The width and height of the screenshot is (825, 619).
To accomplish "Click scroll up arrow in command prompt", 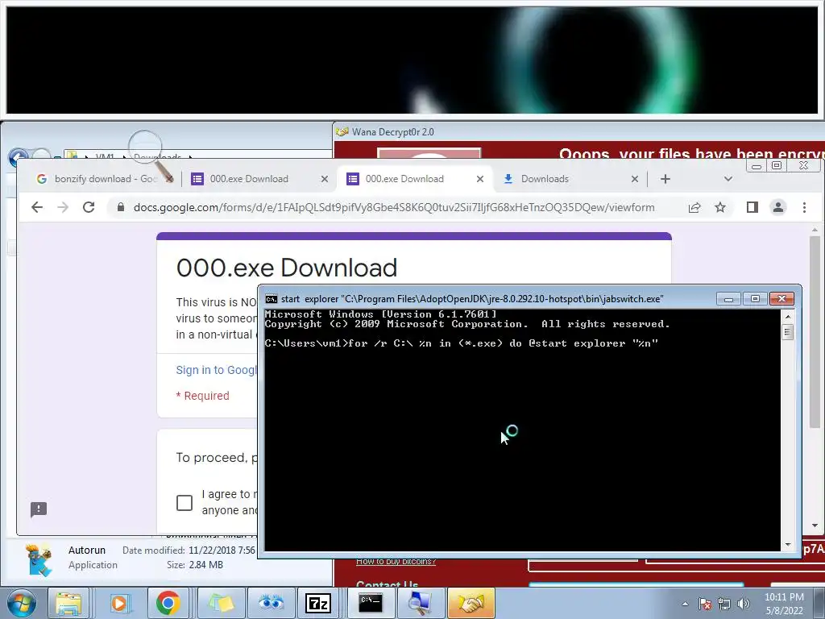I will pyautogui.click(x=788, y=317).
